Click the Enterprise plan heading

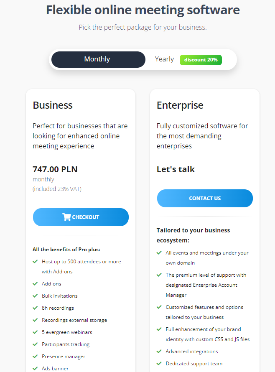click(180, 105)
